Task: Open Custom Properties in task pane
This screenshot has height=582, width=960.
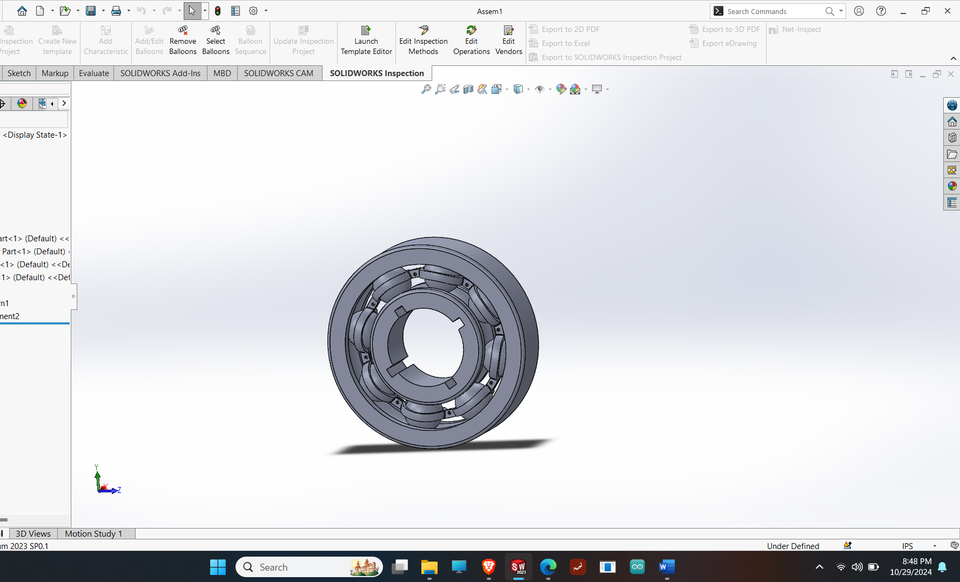Action: [x=952, y=203]
